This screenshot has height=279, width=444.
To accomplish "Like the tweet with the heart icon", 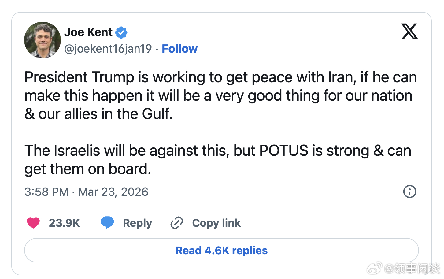I will (33, 223).
